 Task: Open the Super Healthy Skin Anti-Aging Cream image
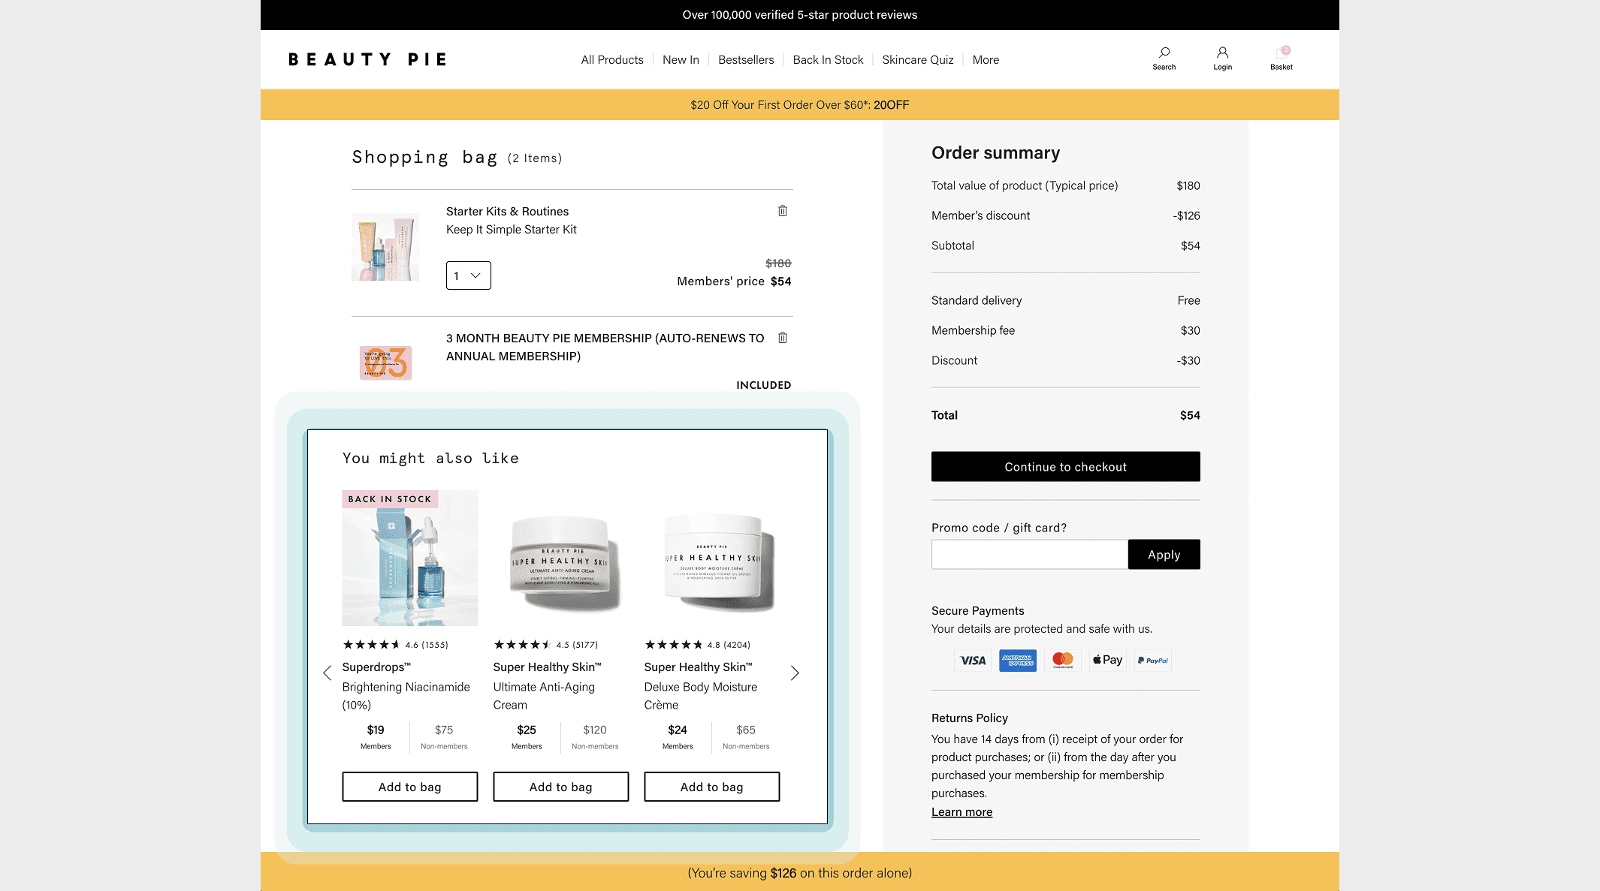click(560, 559)
